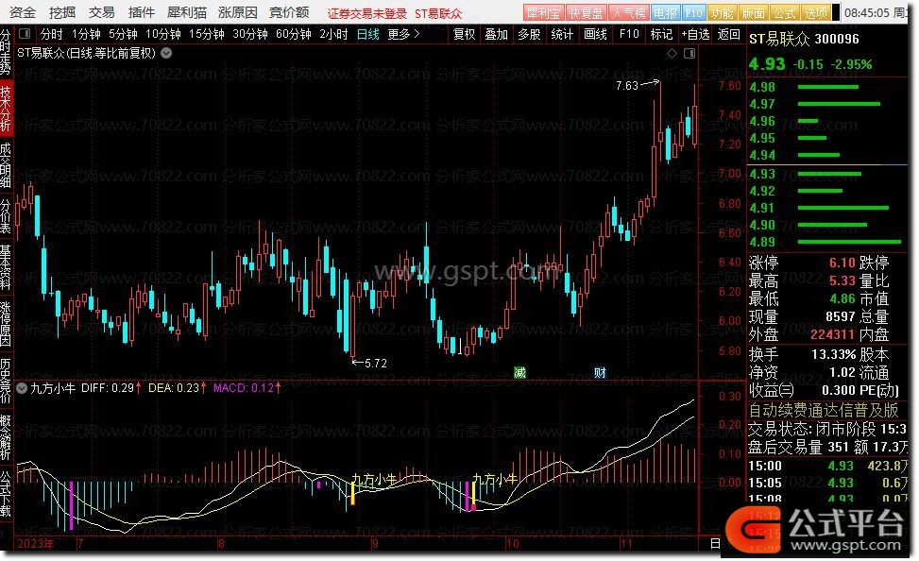Click the 快复盘 toolbar button
This screenshot has height=561, width=919.
[x=586, y=13]
